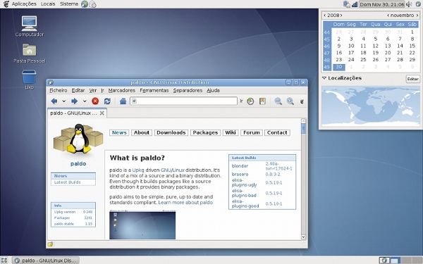Viewport: 423px width, 264px height.
Task: Open the bookmarks icon in browser toolbar
Action: click(262, 101)
